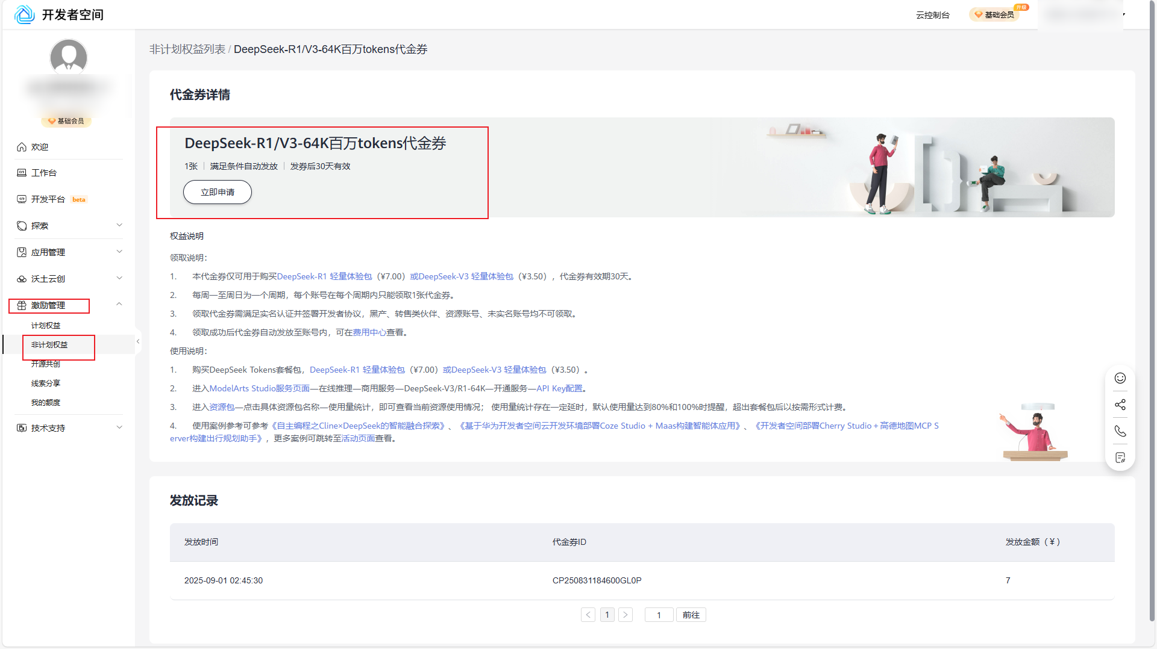Click the 发放记录 heading
This screenshot has height=649, width=1157.
click(194, 500)
